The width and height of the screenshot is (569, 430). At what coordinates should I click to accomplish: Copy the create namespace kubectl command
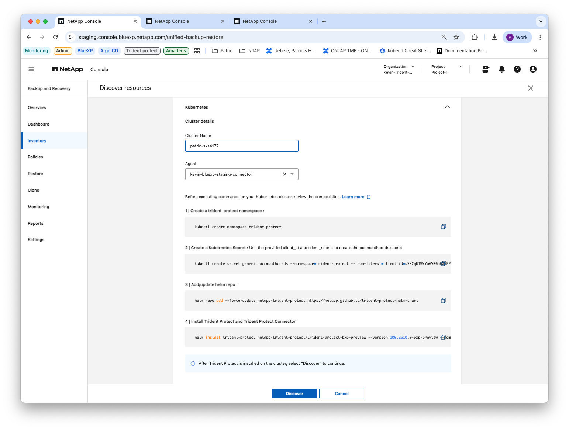point(443,227)
